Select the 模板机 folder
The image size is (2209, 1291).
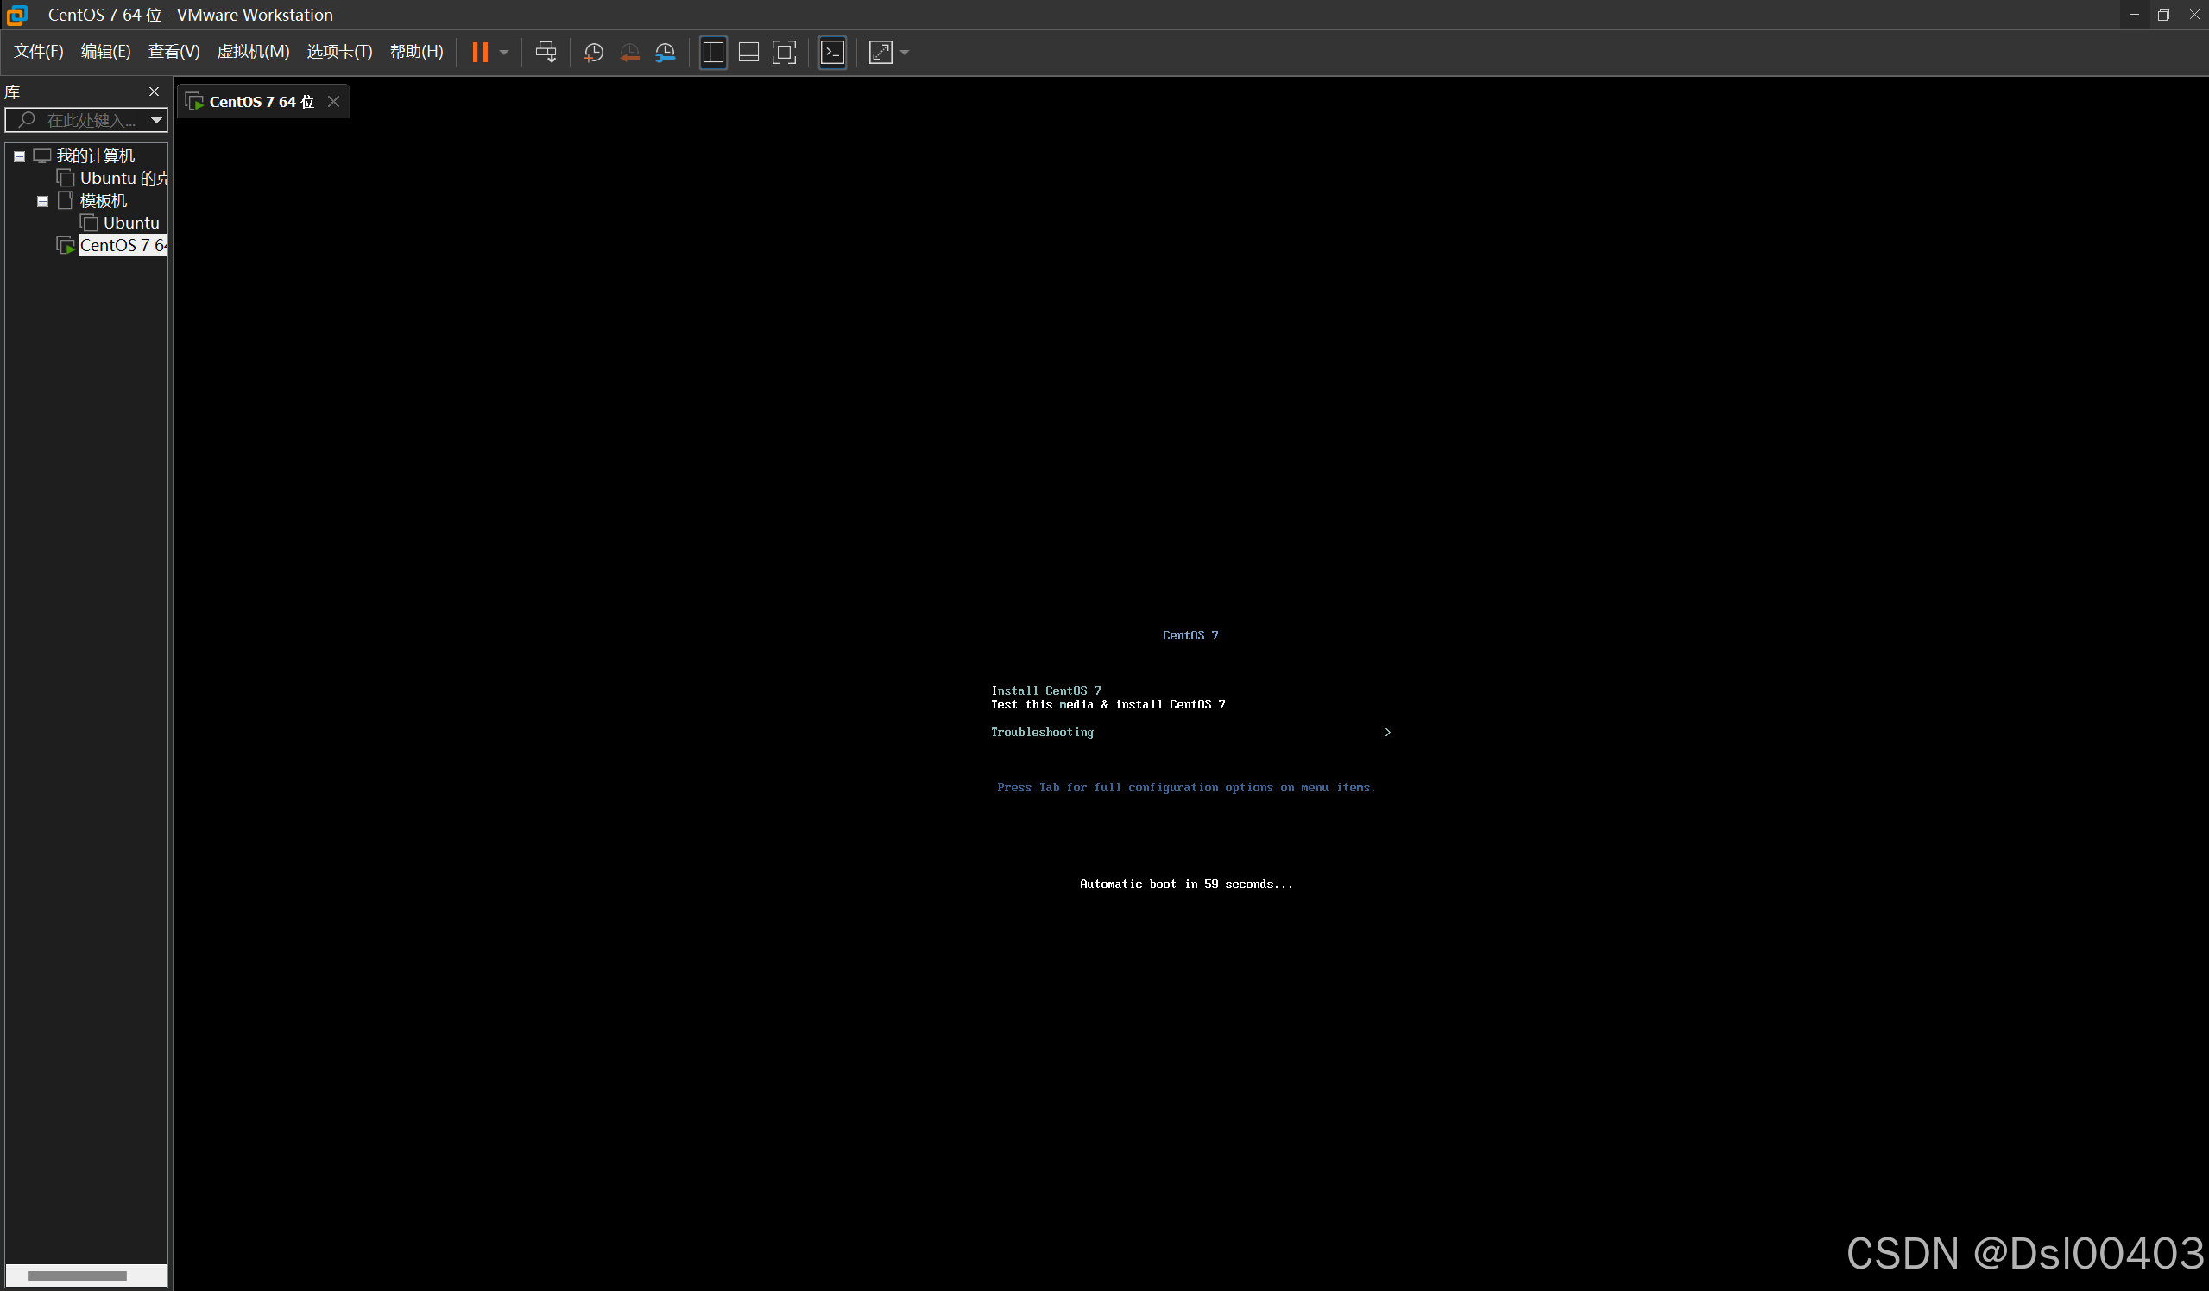[104, 201]
